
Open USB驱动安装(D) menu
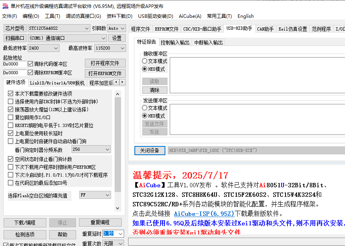155,16
